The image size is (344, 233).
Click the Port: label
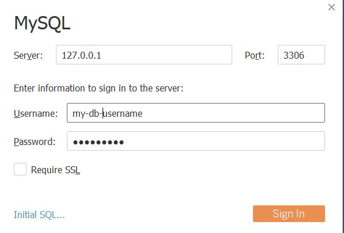255,55
